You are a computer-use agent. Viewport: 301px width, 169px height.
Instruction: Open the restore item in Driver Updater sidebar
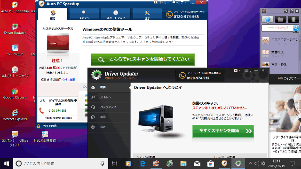click(109, 117)
